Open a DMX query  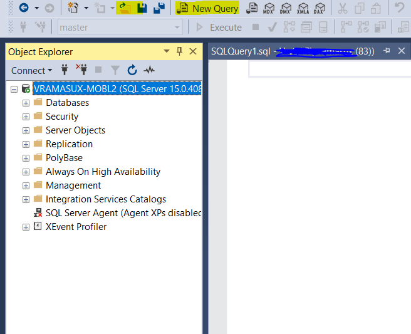[285, 8]
